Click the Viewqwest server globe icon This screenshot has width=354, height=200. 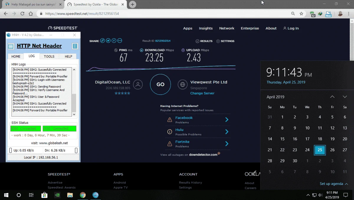coord(183,84)
